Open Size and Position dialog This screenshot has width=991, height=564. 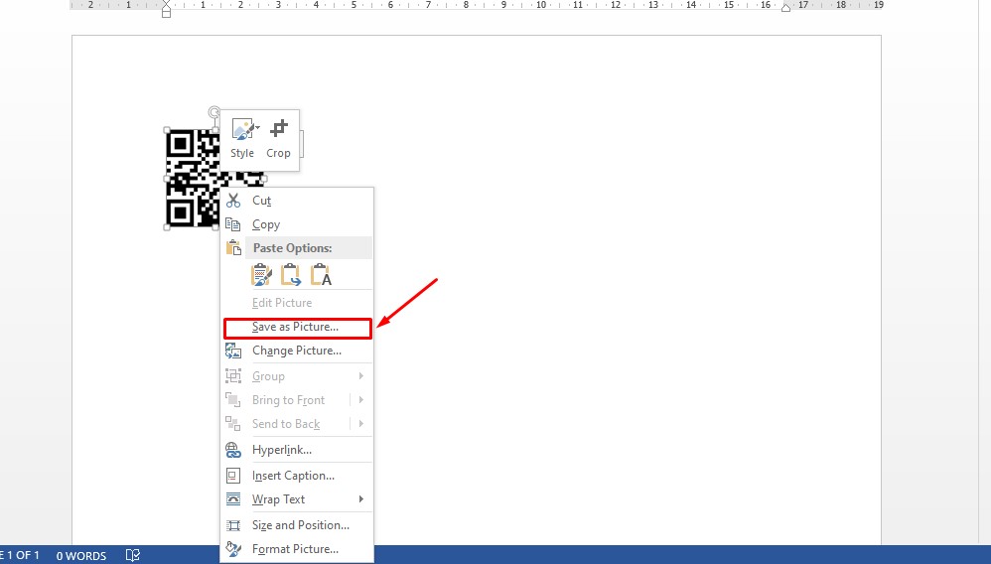(300, 525)
